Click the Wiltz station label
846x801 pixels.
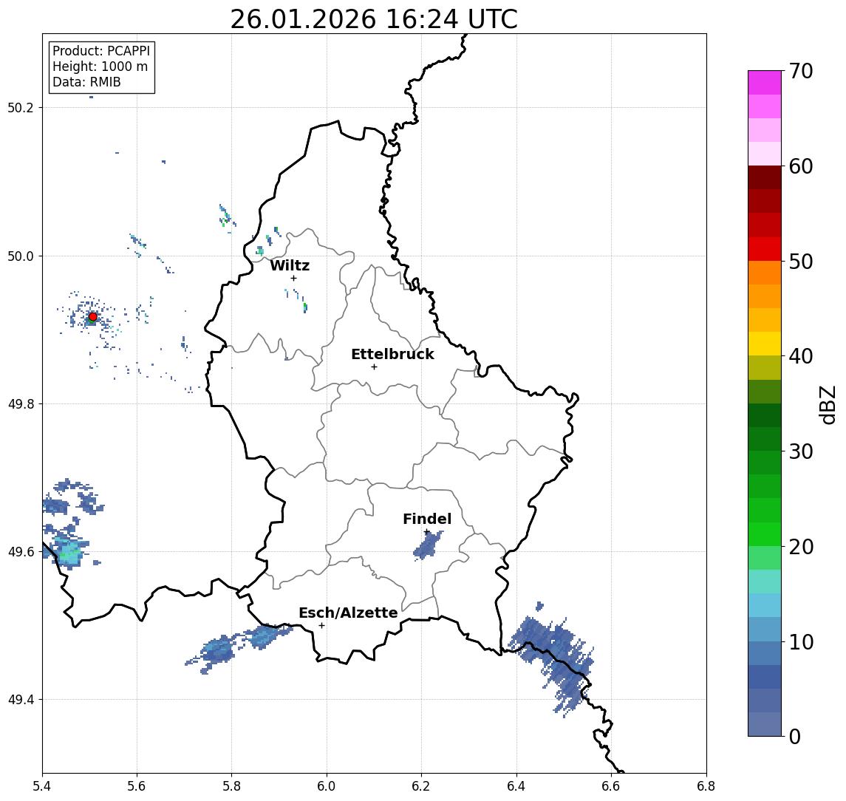coord(290,265)
